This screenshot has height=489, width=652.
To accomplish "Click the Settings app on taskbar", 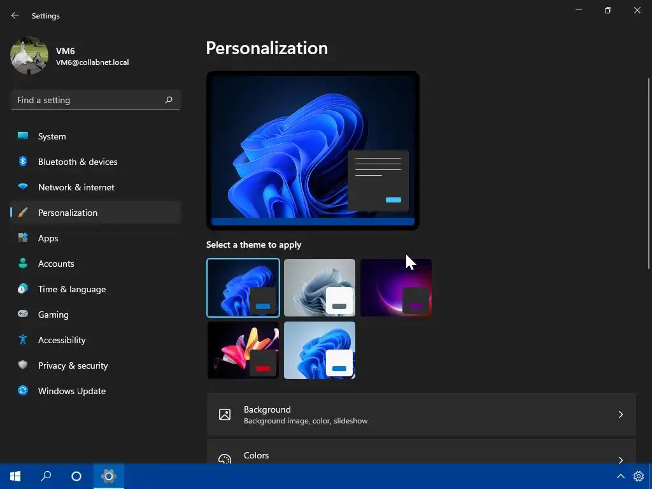I will pyautogui.click(x=108, y=476).
